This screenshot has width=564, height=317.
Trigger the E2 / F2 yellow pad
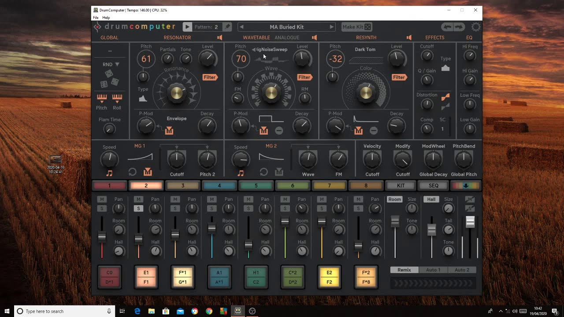(x=329, y=277)
